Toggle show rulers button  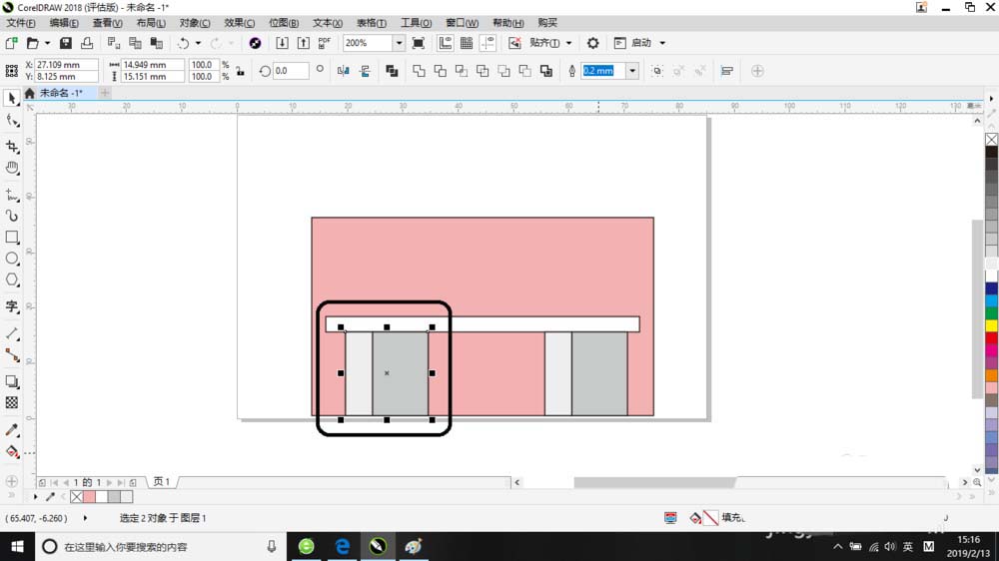click(x=445, y=43)
